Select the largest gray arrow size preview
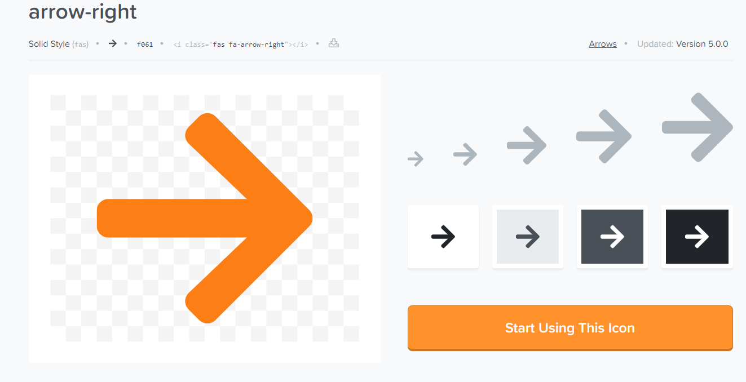 pos(698,127)
